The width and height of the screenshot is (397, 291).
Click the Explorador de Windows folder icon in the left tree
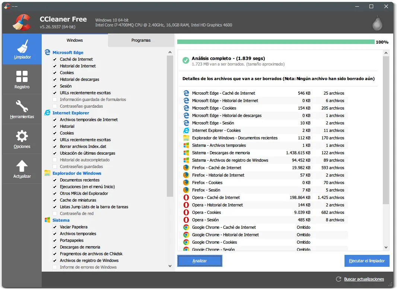(x=47, y=173)
